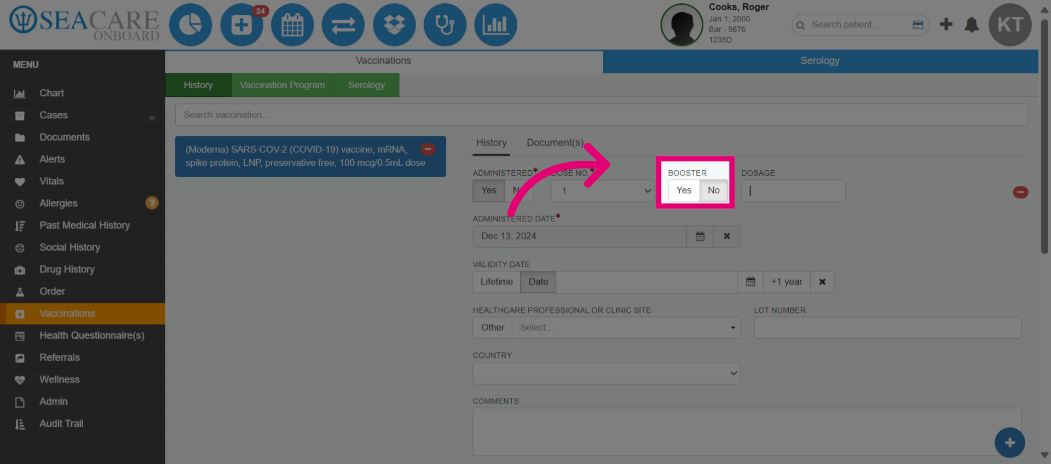Open Documents in the sidebar
The width and height of the screenshot is (1051, 464).
83,137
